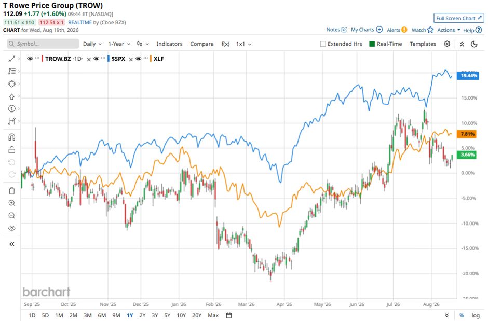This screenshot has width=488, height=321.
Task: Open the Actions dropdown menu
Action: click(x=449, y=30)
